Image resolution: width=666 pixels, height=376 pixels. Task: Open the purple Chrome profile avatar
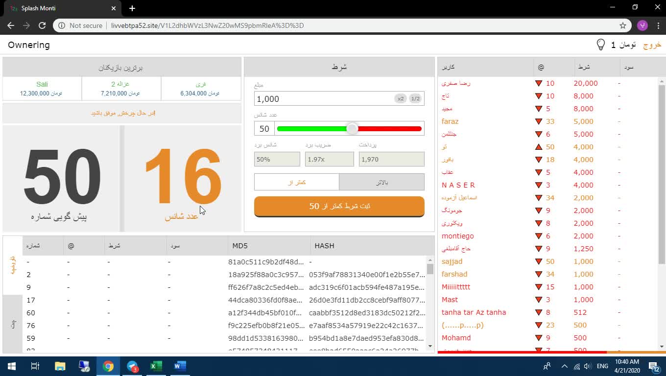(x=642, y=25)
